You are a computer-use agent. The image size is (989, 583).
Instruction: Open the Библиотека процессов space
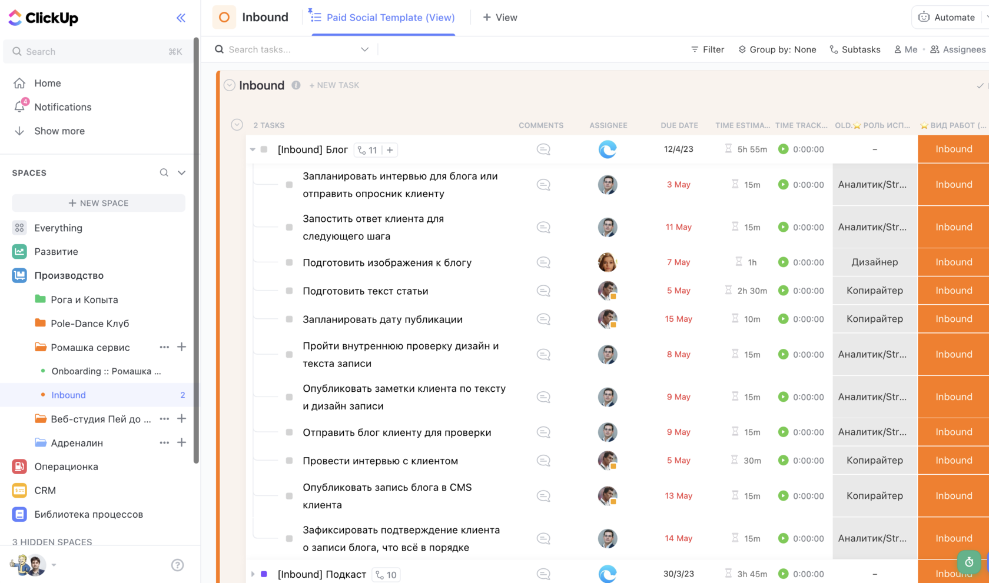coord(88,514)
